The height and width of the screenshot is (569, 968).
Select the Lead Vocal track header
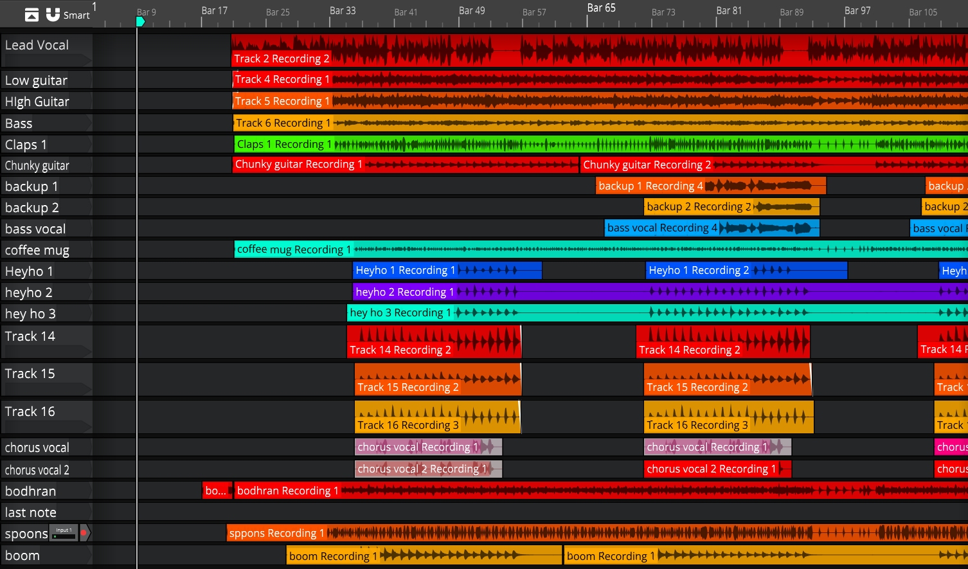click(x=46, y=50)
